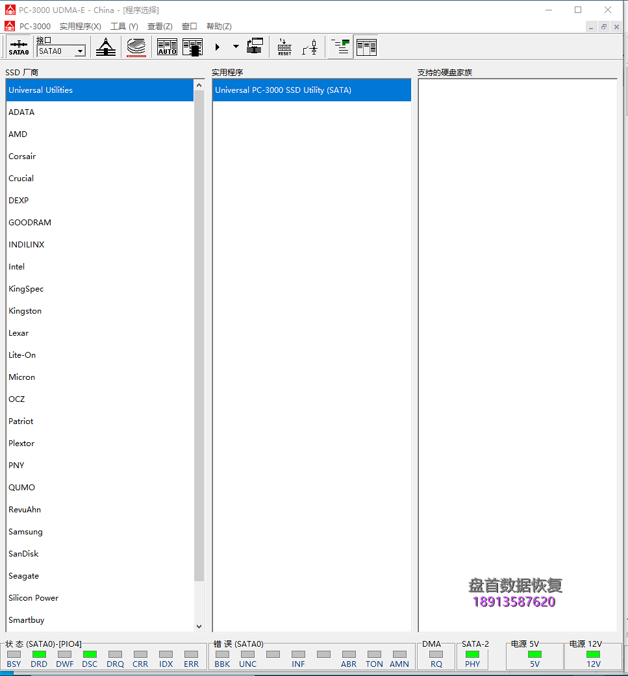Select PNY vendor

point(100,465)
